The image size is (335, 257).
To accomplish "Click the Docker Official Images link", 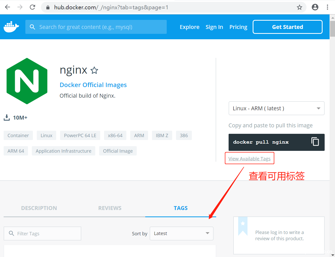I will [93, 85].
